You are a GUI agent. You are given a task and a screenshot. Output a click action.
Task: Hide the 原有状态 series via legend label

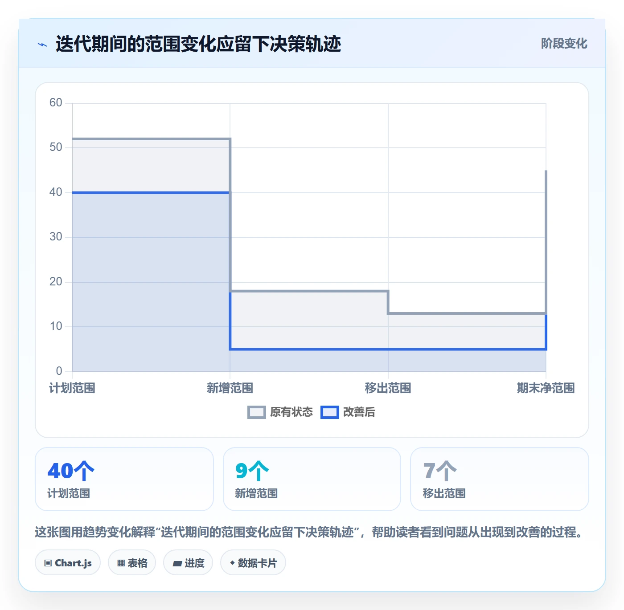(291, 412)
